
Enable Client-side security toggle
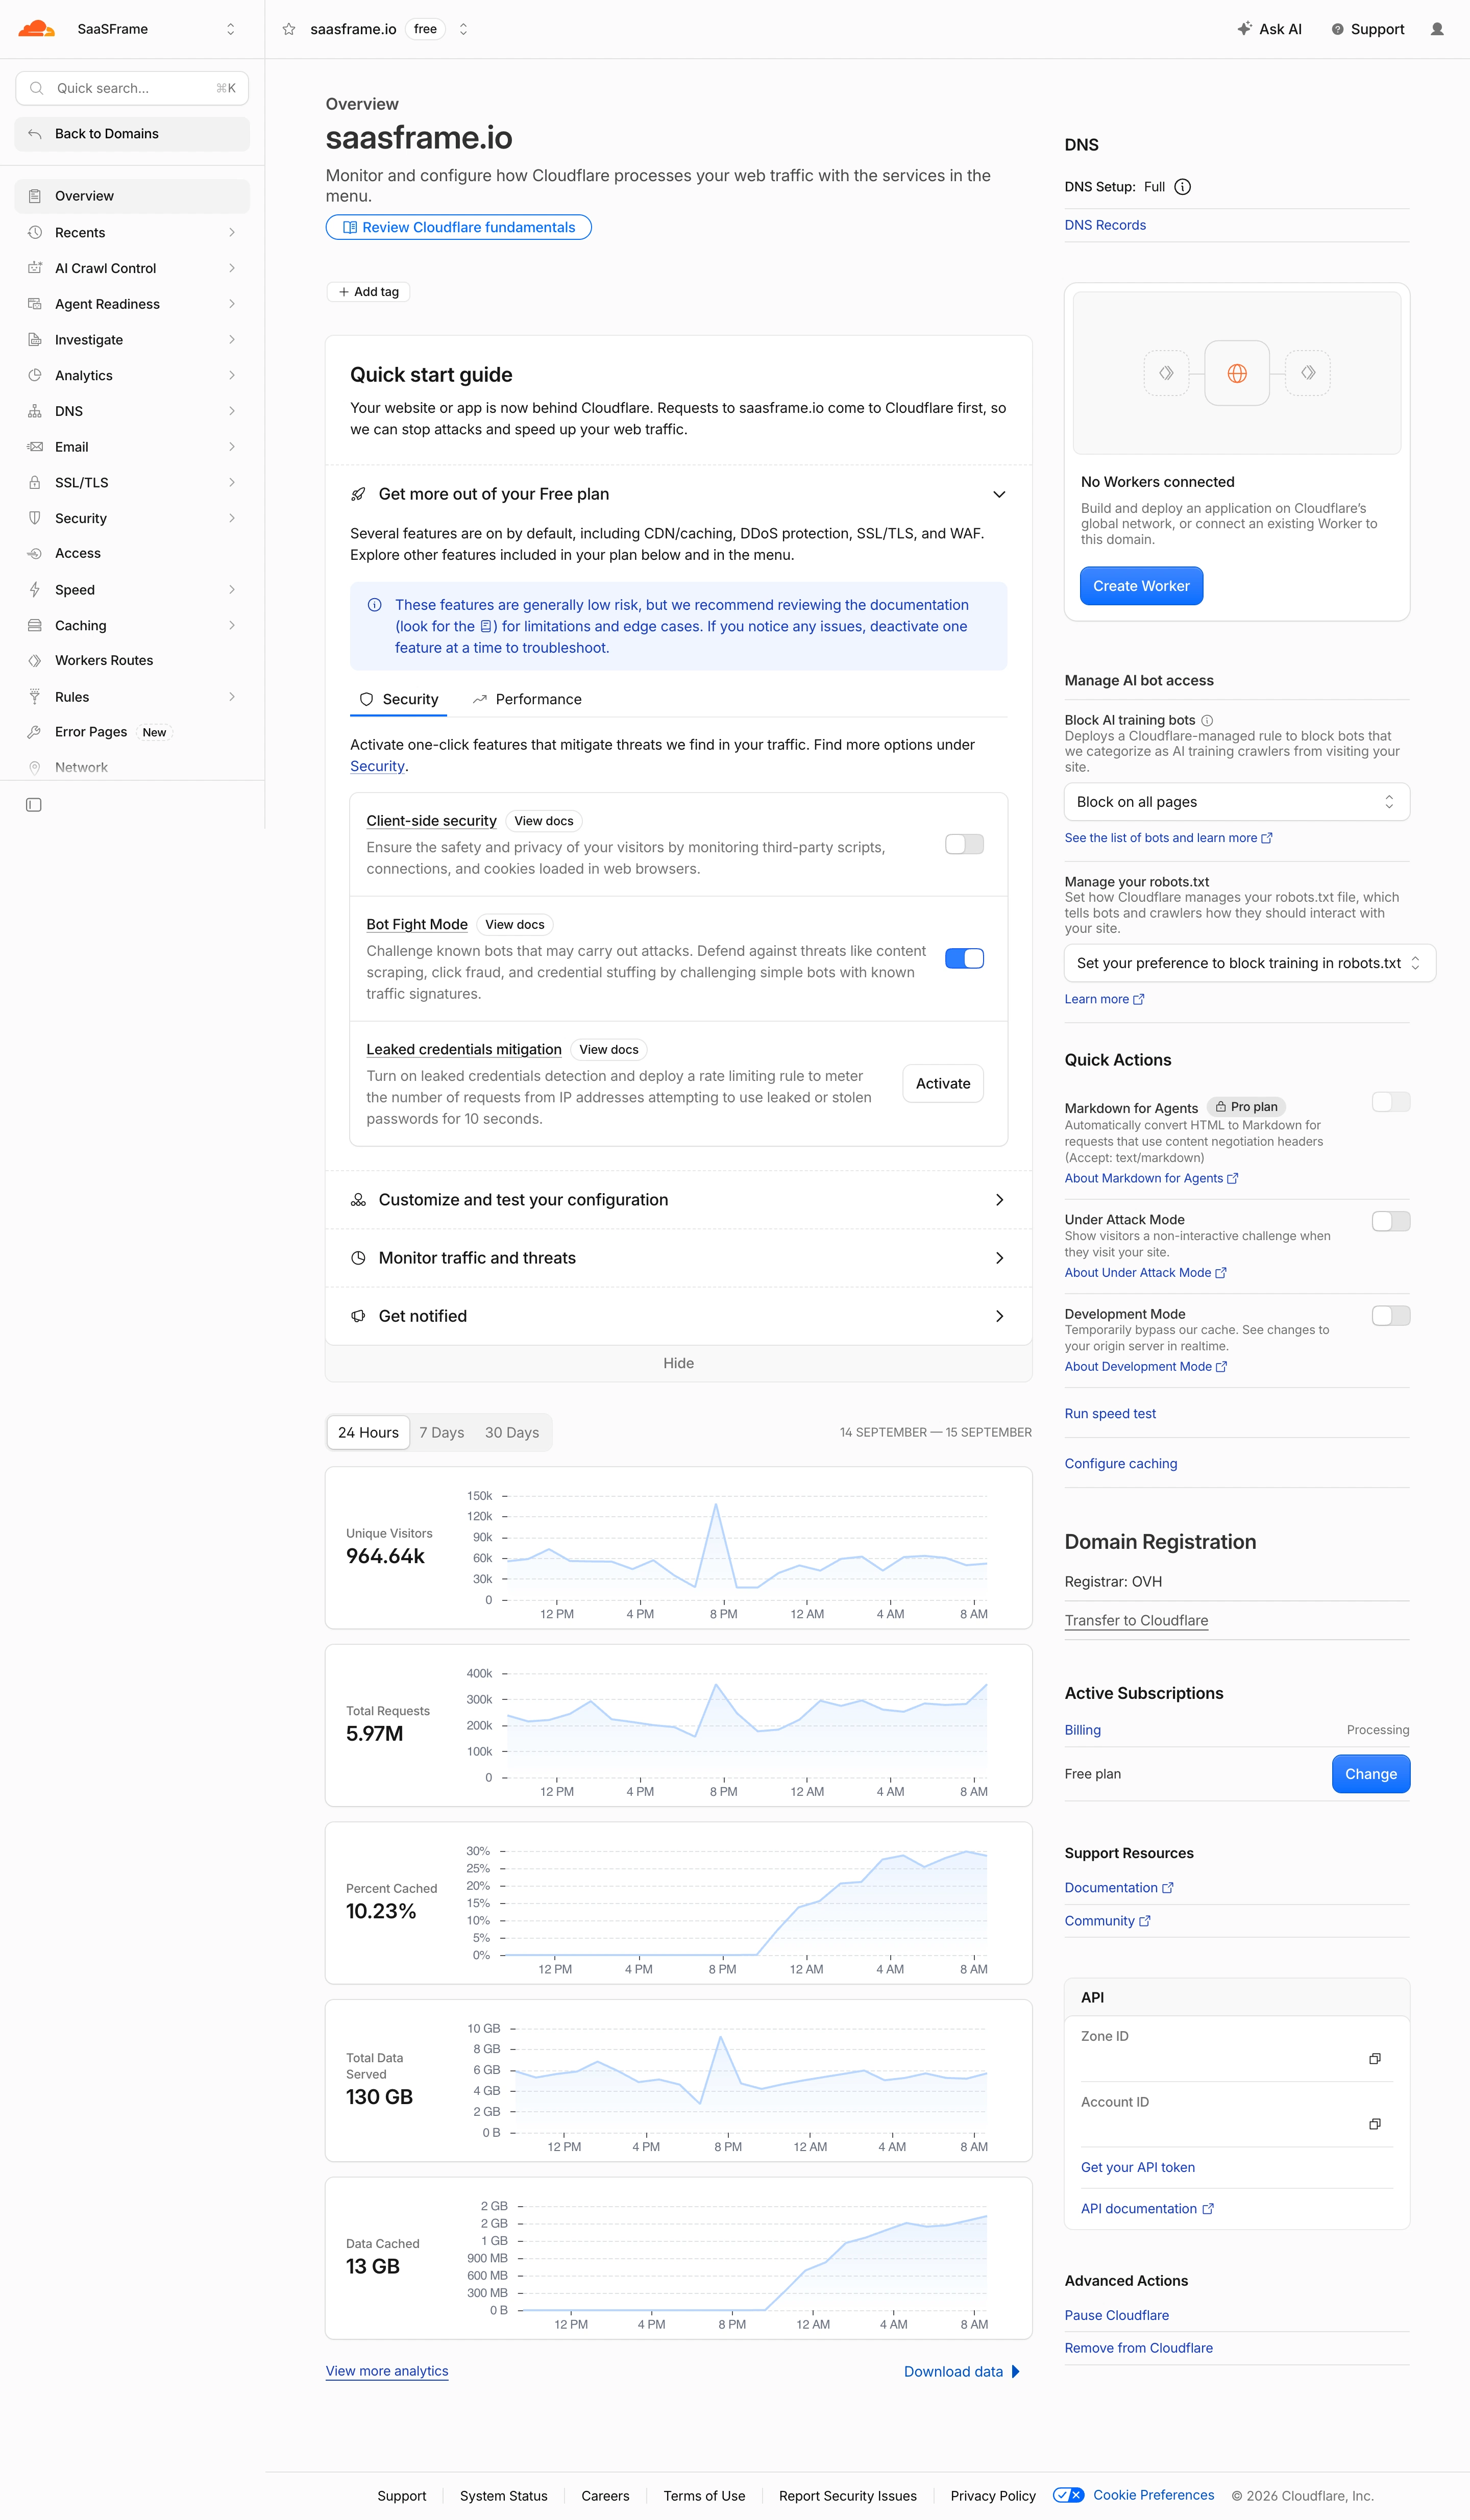(x=964, y=844)
